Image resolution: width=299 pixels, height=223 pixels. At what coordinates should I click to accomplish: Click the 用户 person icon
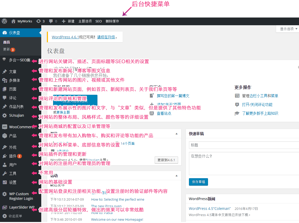click(x=5, y=165)
